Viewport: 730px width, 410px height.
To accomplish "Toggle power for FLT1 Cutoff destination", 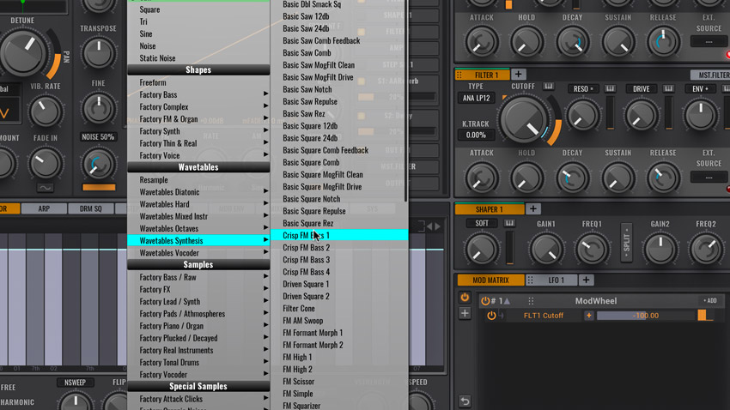I will click(x=491, y=316).
